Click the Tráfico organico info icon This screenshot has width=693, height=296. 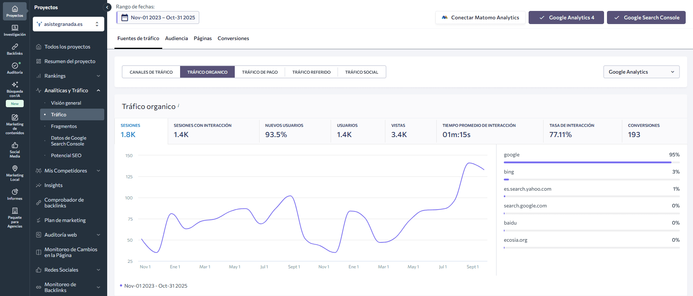[x=178, y=106]
